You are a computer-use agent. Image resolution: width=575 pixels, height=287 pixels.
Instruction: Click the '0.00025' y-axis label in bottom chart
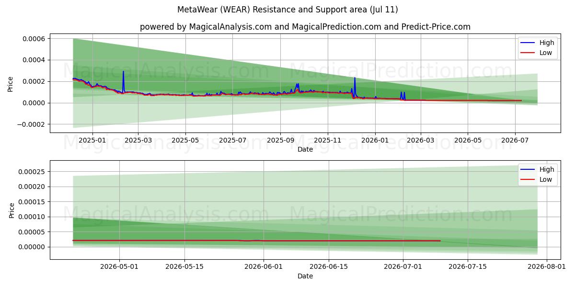[x=33, y=172]
